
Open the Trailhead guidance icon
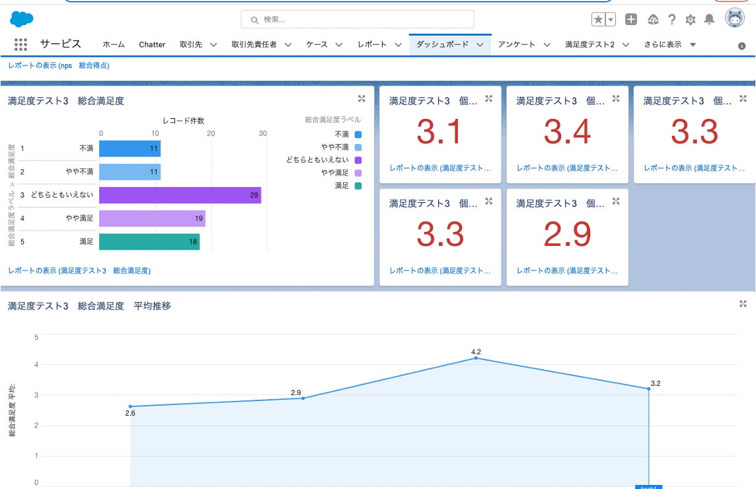(652, 20)
